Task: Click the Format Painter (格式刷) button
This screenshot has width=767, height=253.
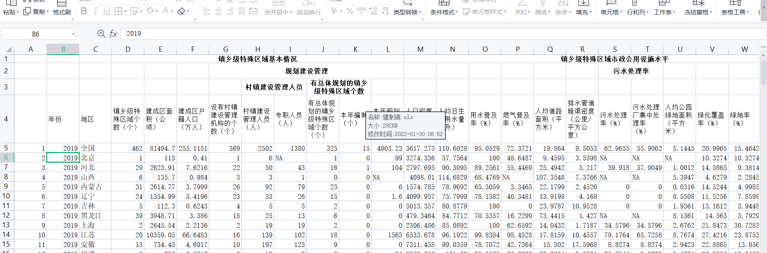Action: (62, 12)
